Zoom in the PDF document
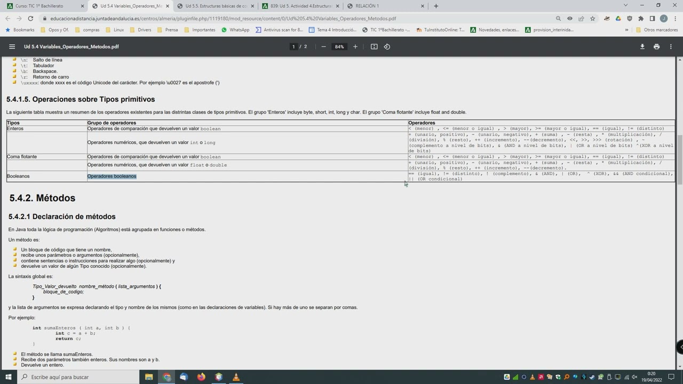Screen dimensions: 683x384 coord(355,46)
